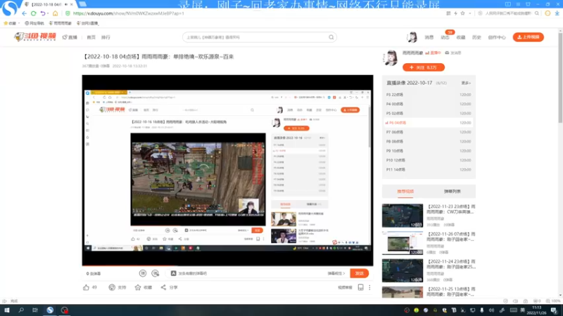
Task: Go to the browser home page icon
Action: [x=55, y=13]
